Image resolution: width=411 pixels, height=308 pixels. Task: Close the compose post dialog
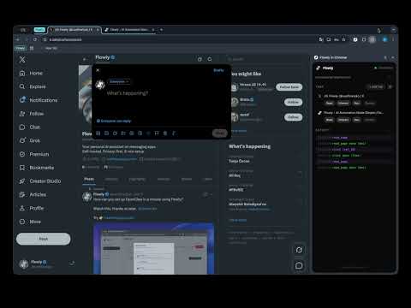click(x=98, y=70)
